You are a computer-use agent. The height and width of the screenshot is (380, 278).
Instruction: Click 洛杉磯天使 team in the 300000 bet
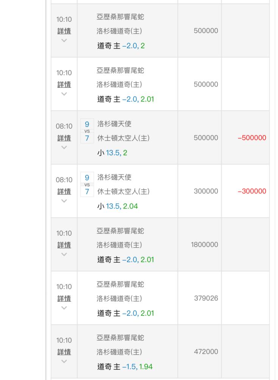pos(114,177)
